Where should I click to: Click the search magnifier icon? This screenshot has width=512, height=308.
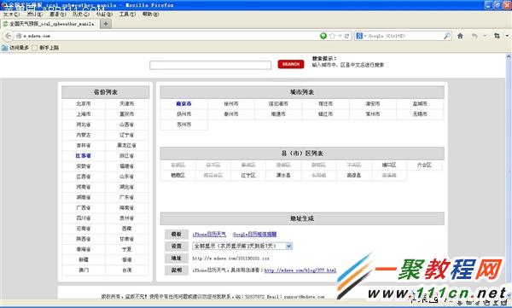coord(447,36)
